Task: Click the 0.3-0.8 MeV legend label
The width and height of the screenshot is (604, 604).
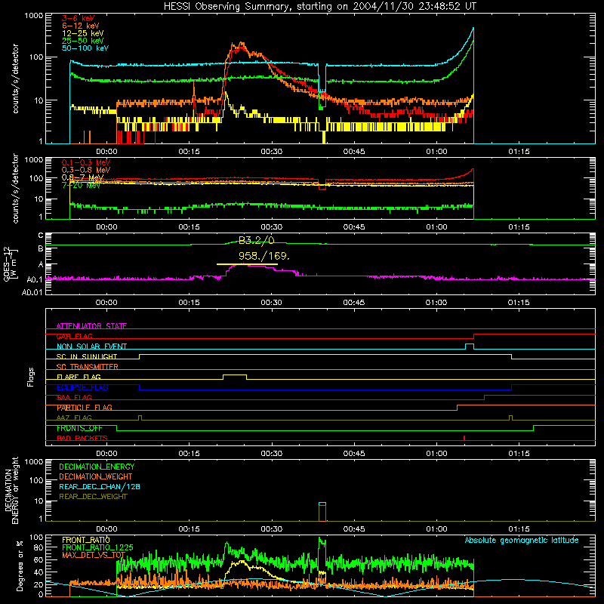Action: pyautogui.click(x=86, y=170)
